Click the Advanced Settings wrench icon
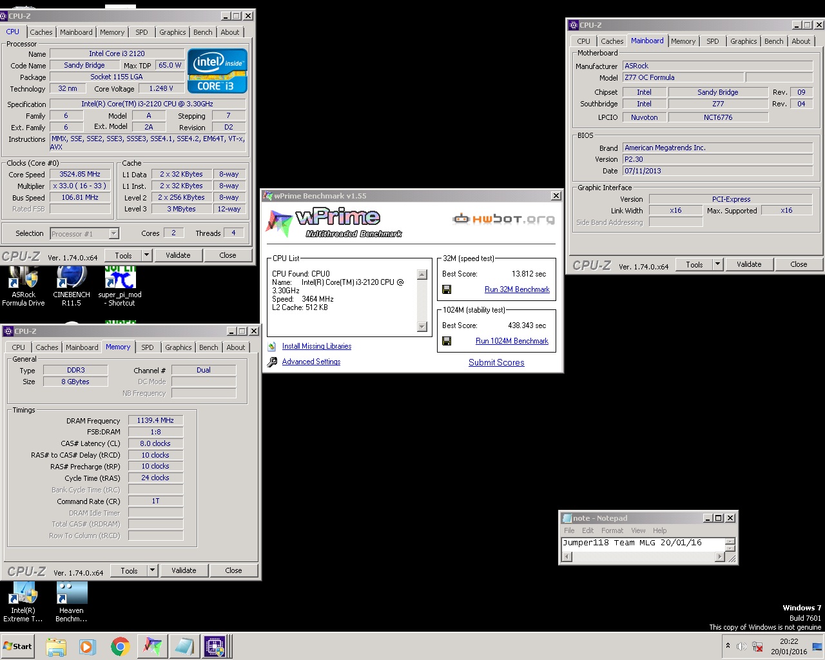 [x=272, y=362]
